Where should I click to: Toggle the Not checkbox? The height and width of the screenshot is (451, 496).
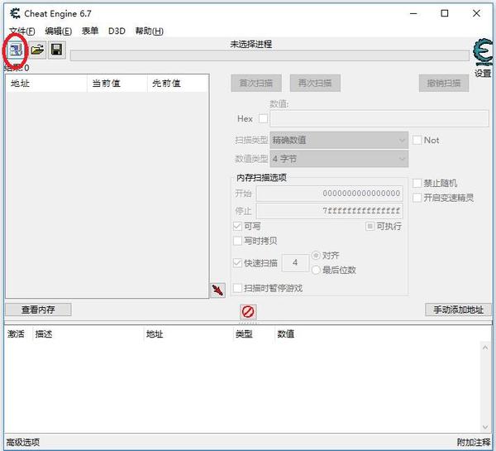[x=417, y=140]
